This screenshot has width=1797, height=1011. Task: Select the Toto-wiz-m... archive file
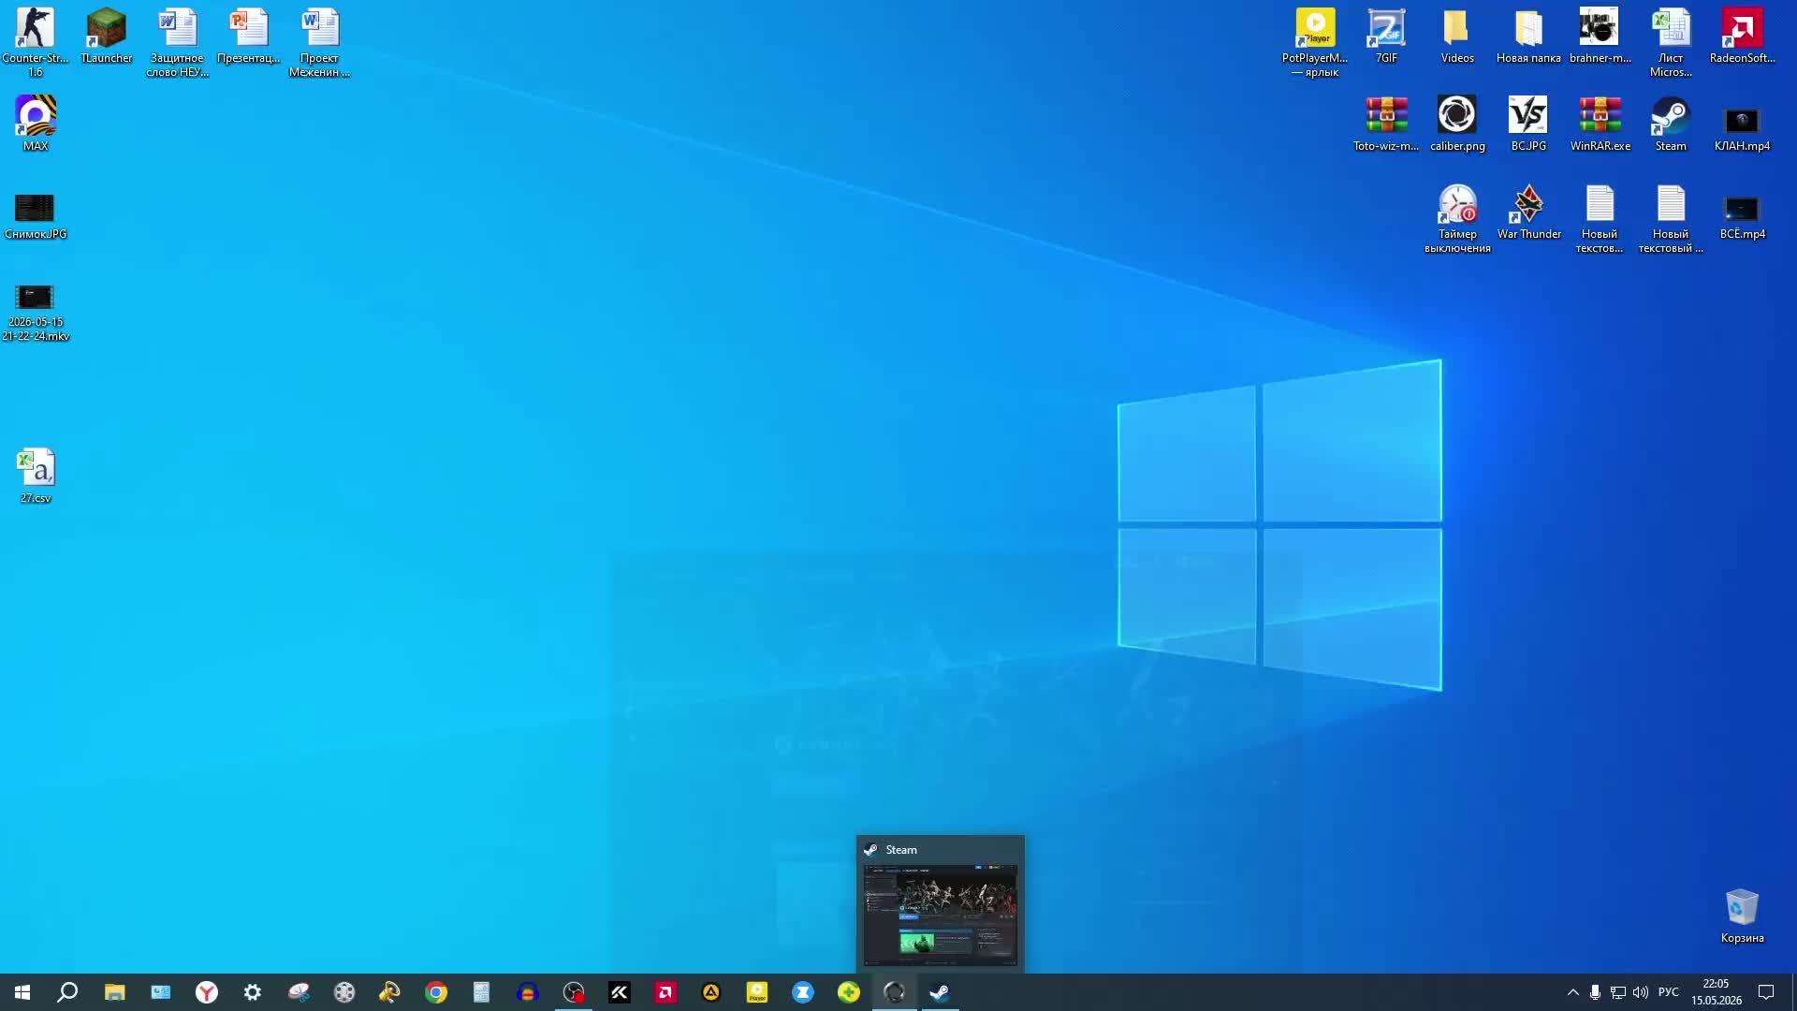(x=1386, y=124)
